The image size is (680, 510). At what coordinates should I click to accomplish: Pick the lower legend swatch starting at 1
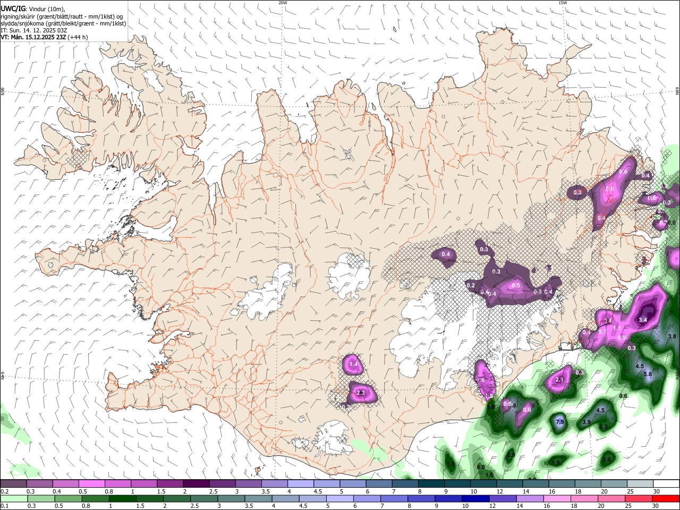pyautogui.click(x=123, y=499)
